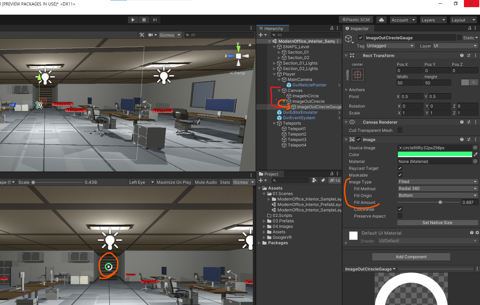Open Rect Transform help icon
The height and width of the screenshot is (305, 480).
pos(462,55)
